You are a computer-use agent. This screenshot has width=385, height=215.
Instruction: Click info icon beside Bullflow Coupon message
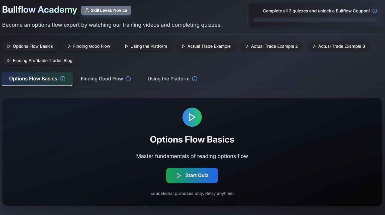(375, 11)
